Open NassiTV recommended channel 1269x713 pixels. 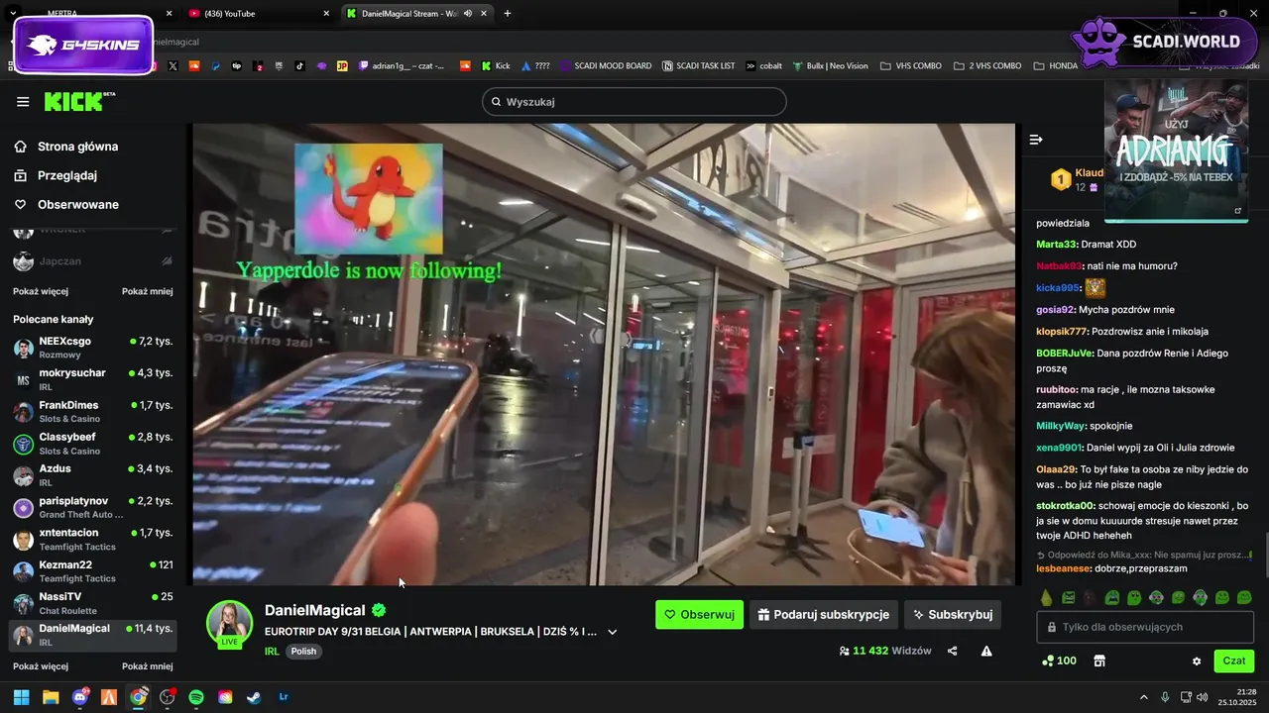coord(93,603)
